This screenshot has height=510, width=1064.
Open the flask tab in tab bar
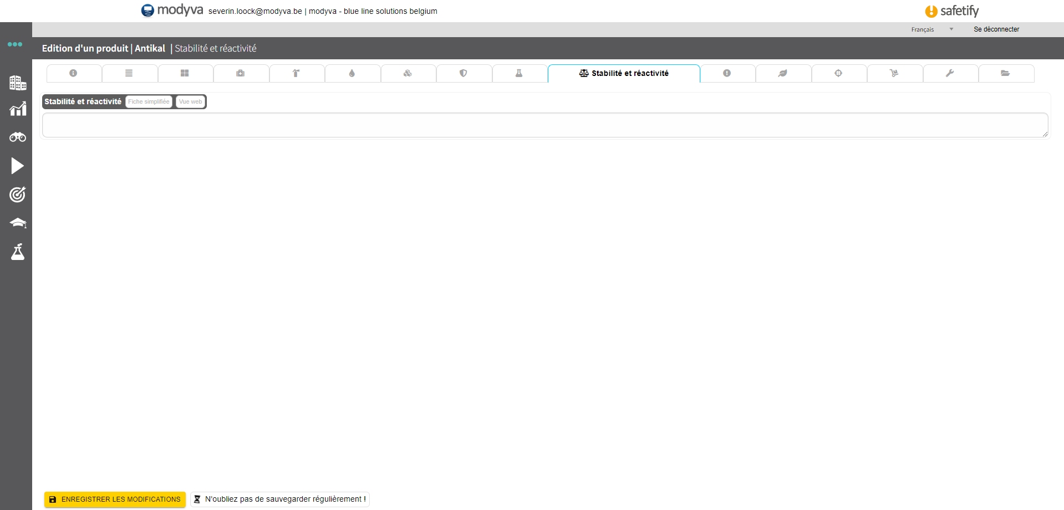520,73
